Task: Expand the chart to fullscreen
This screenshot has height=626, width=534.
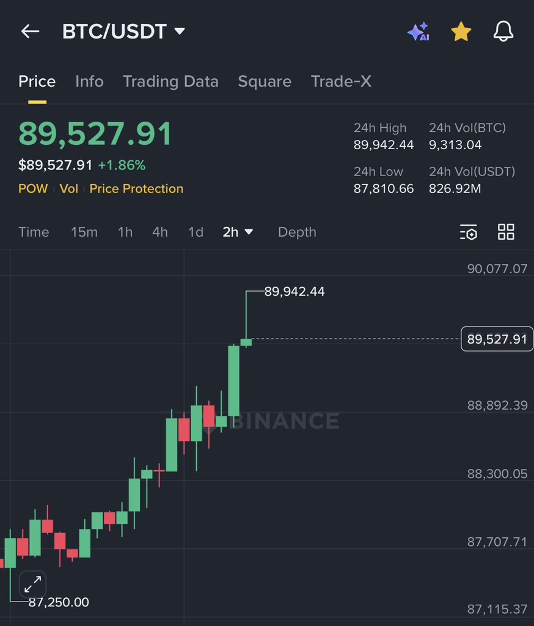Action: point(32,585)
